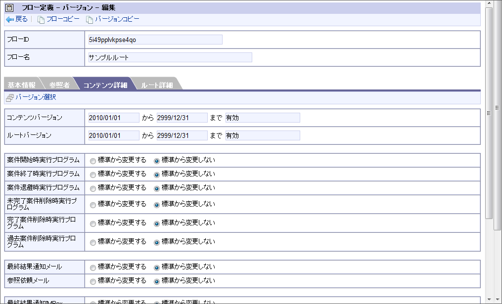The height and width of the screenshot is (304, 502).
Task: Select the コンテンツ詳細 tab
Action: (105, 85)
